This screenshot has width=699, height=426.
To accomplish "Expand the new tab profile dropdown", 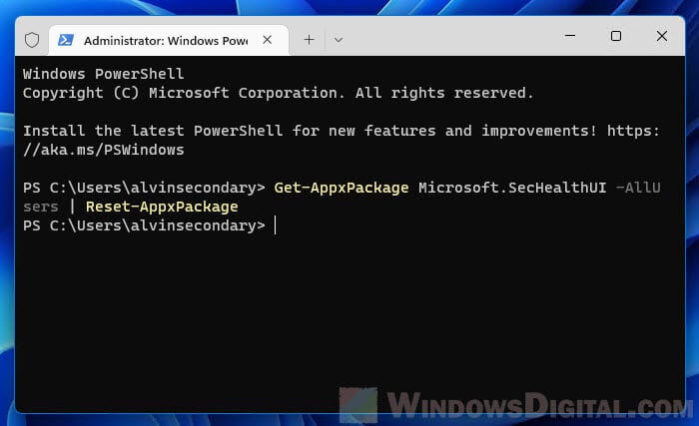I will (x=339, y=40).
